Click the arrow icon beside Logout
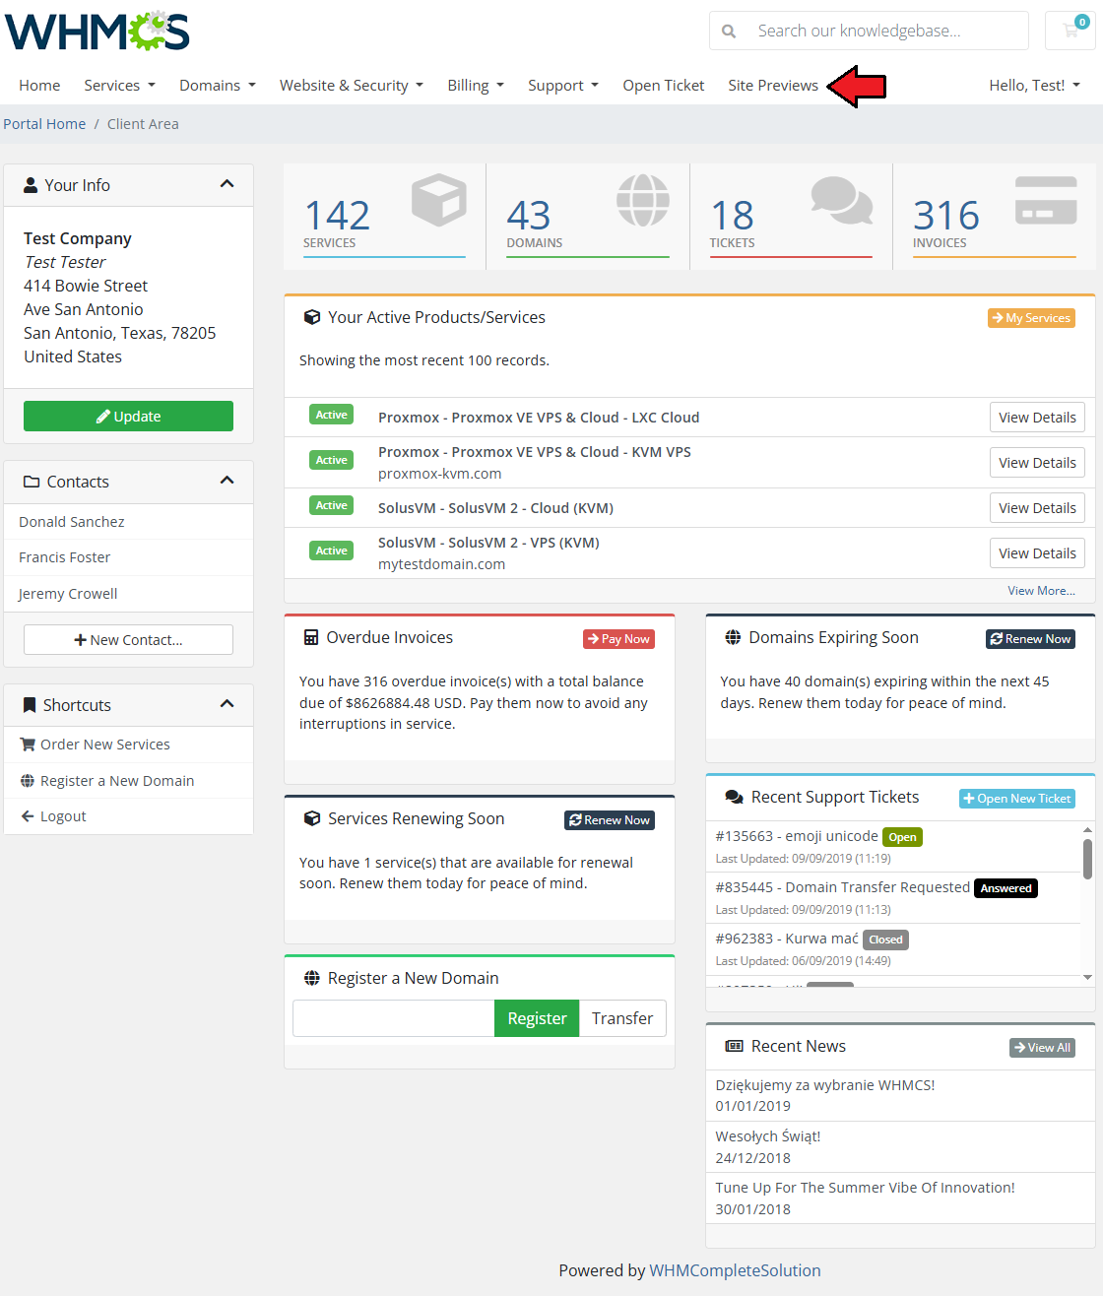Screen dimensions: 1103x1296 pos(28,816)
